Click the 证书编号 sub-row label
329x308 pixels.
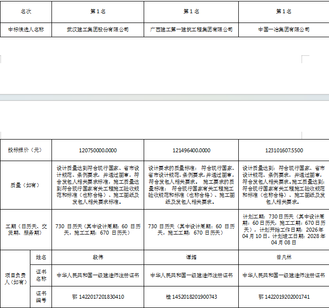[x=41, y=297]
